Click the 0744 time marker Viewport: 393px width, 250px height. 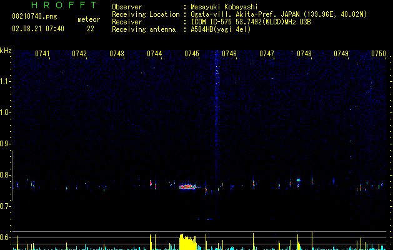click(154, 54)
